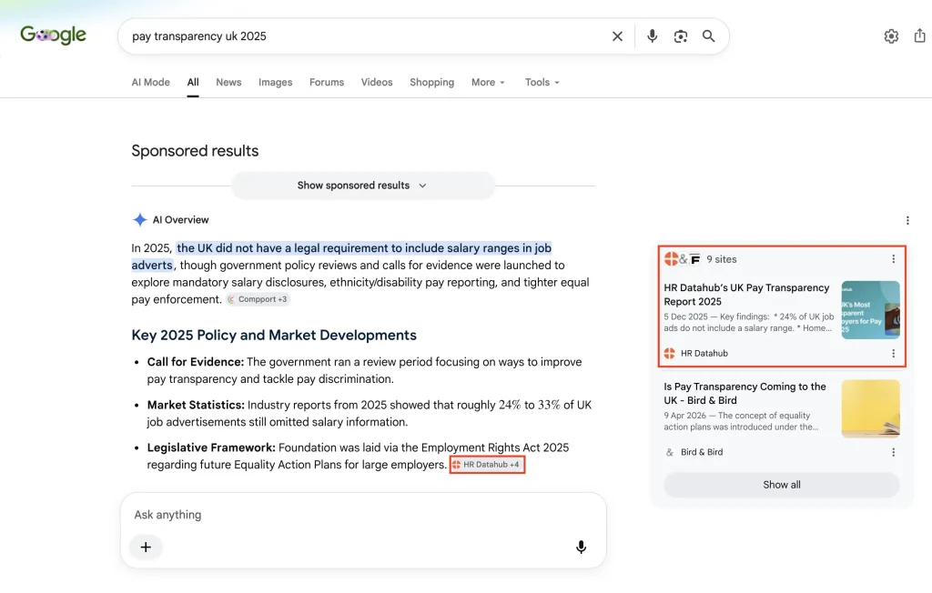
Task: Click the Google logo
Action: tap(53, 35)
